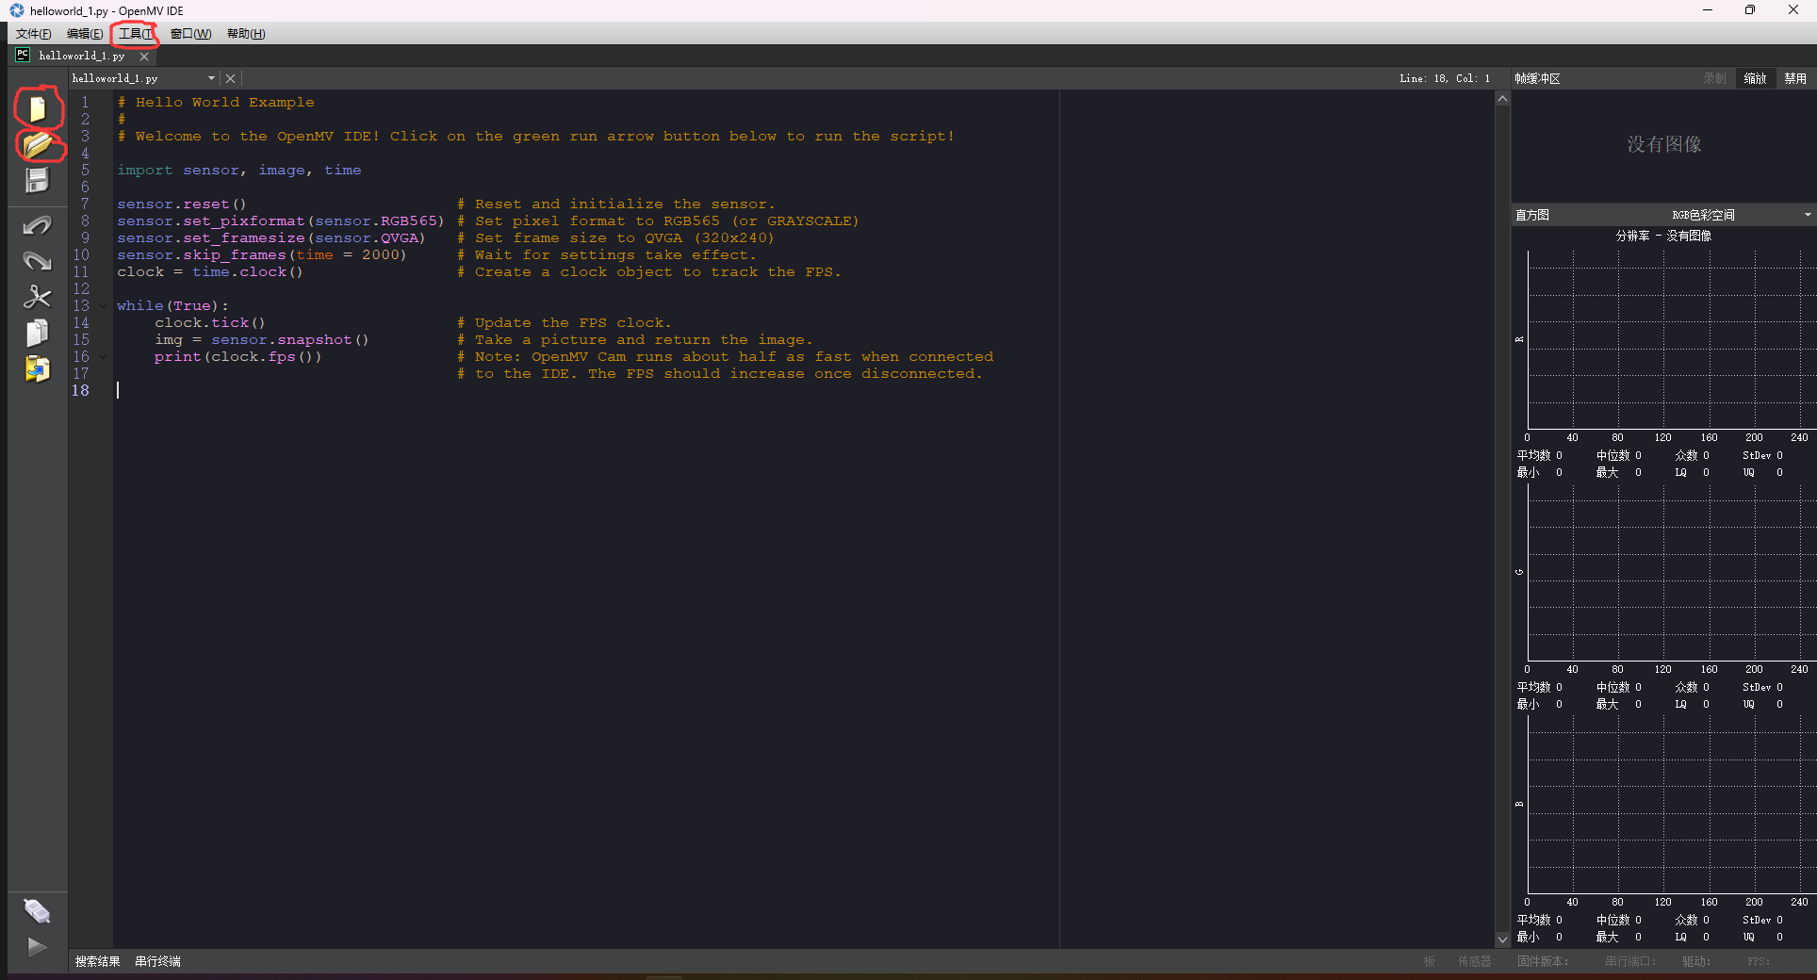Viewport: 1817px width, 980px height.
Task: Open the 编辑(E) menu
Action: point(85,34)
